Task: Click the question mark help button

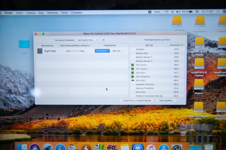Action: coord(182,100)
